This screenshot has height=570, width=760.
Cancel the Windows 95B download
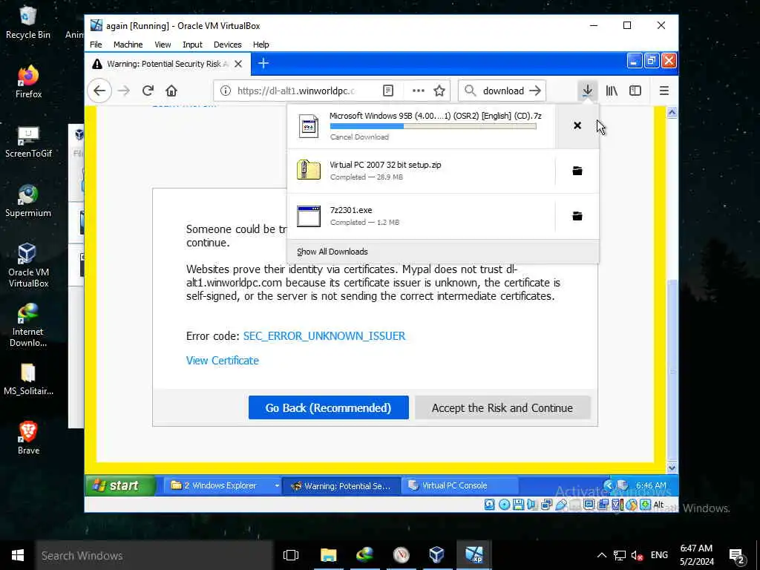577,125
